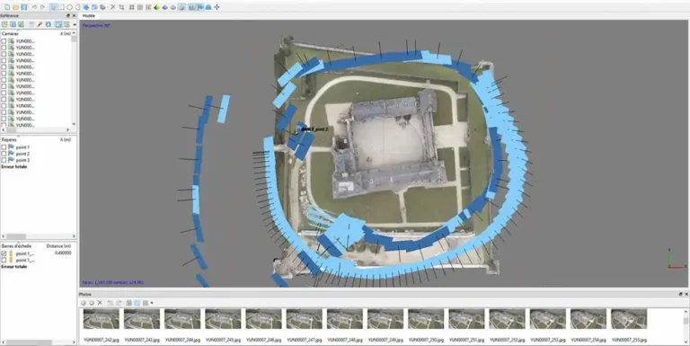Viewport: 690px width, 346px height.
Task: Toggle view estimated values icon in Référence panel
Action: point(66,24)
